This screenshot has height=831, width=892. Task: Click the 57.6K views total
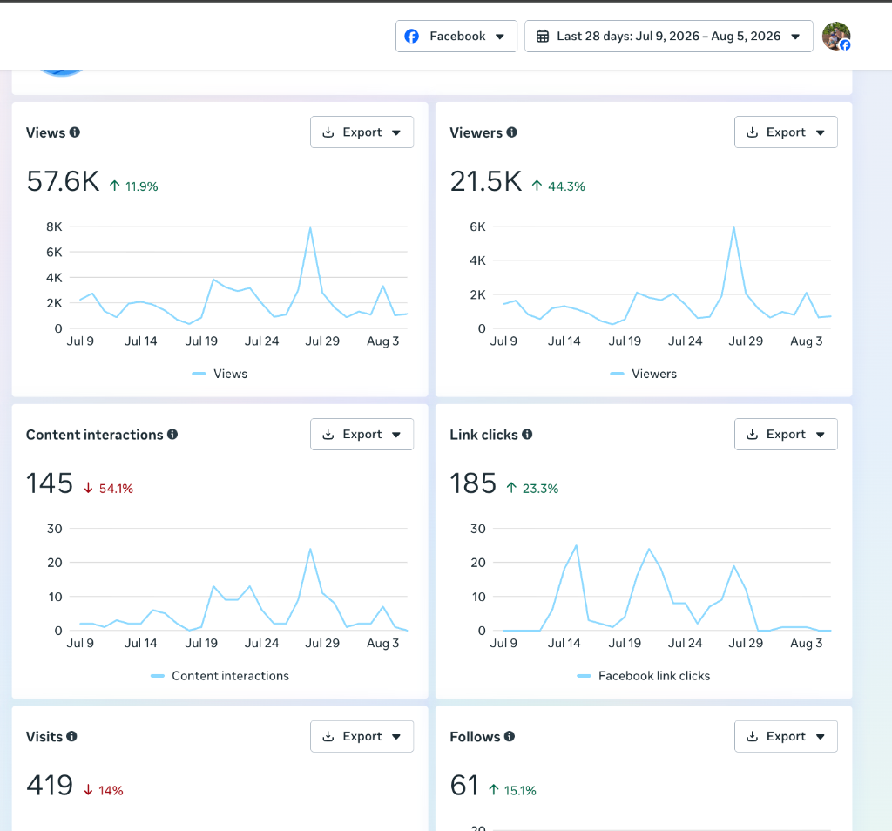pos(63,182)
